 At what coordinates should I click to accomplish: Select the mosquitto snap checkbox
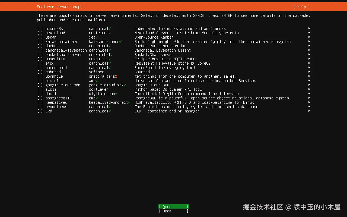click(x=40, y=59)
